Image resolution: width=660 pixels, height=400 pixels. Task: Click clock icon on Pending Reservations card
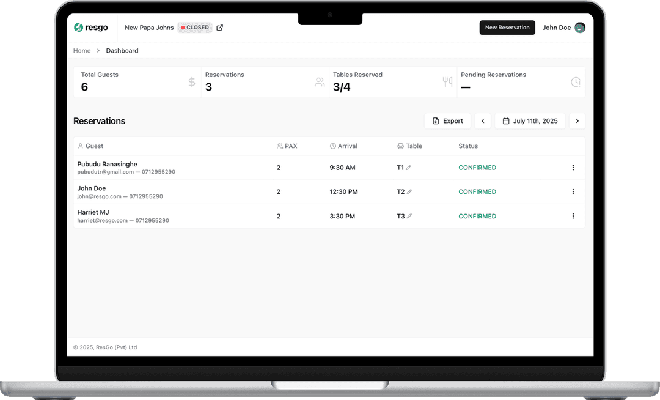[x=576, y=82]
